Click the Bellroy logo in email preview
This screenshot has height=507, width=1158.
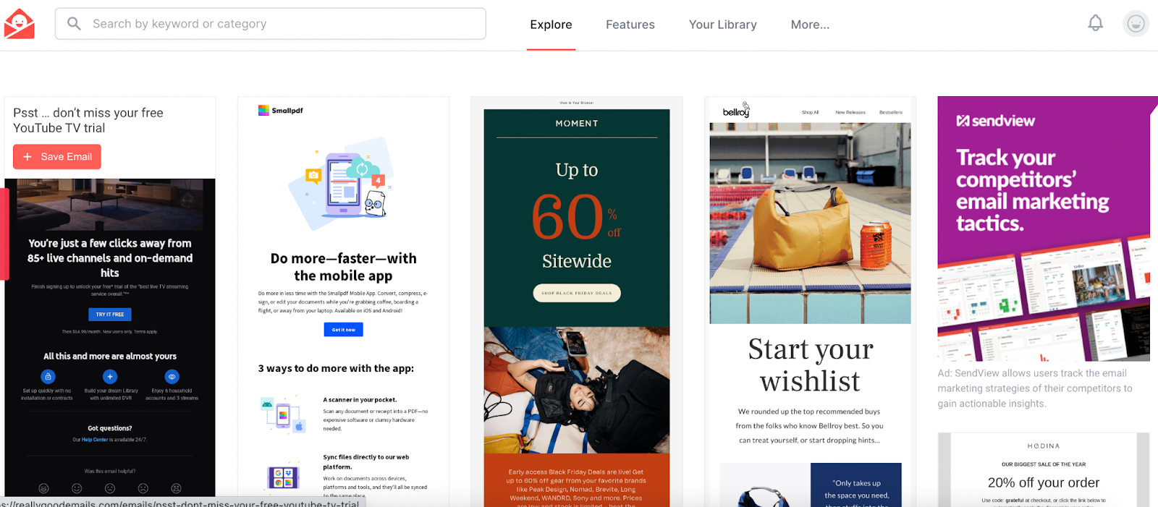click(737, 111)
